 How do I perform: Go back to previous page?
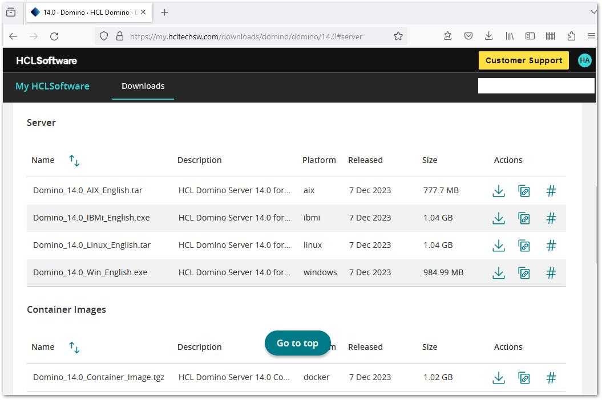pos(13,36)
